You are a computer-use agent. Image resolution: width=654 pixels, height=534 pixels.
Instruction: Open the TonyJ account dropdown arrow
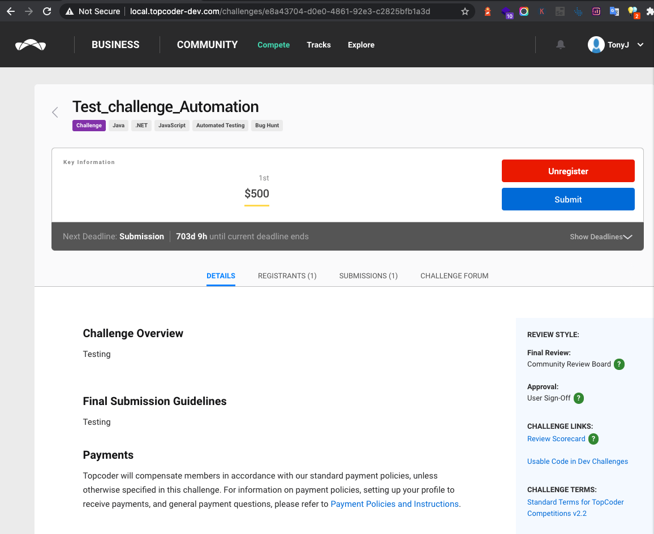point(640,45)
